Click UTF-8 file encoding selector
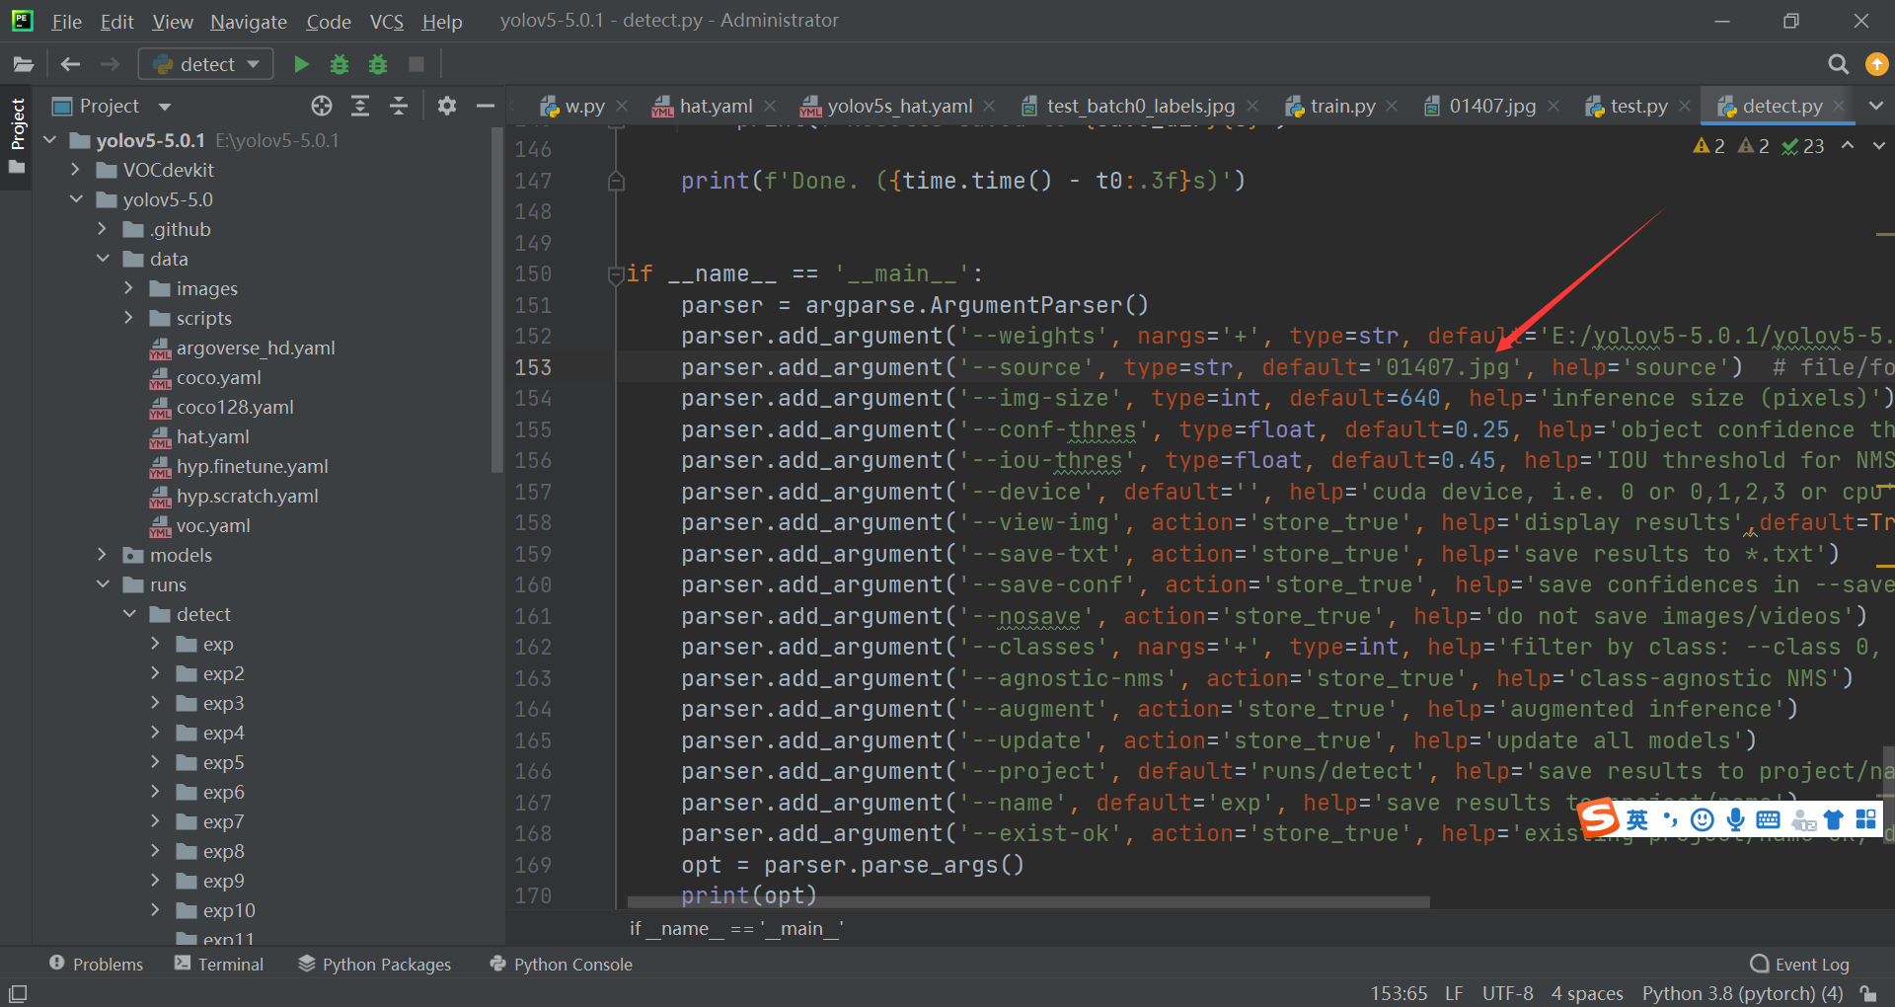 (x=1507, y=993)
